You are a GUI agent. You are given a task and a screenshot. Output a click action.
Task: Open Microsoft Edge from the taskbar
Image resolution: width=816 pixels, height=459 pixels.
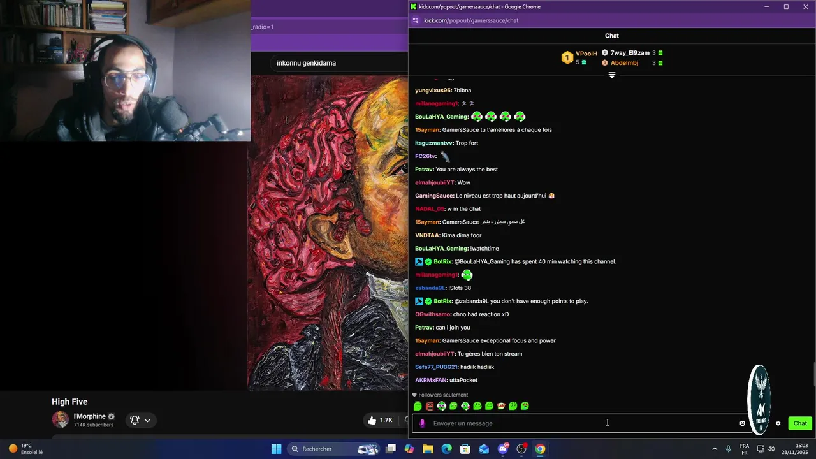pyautogui.click(x=447, y=449)
